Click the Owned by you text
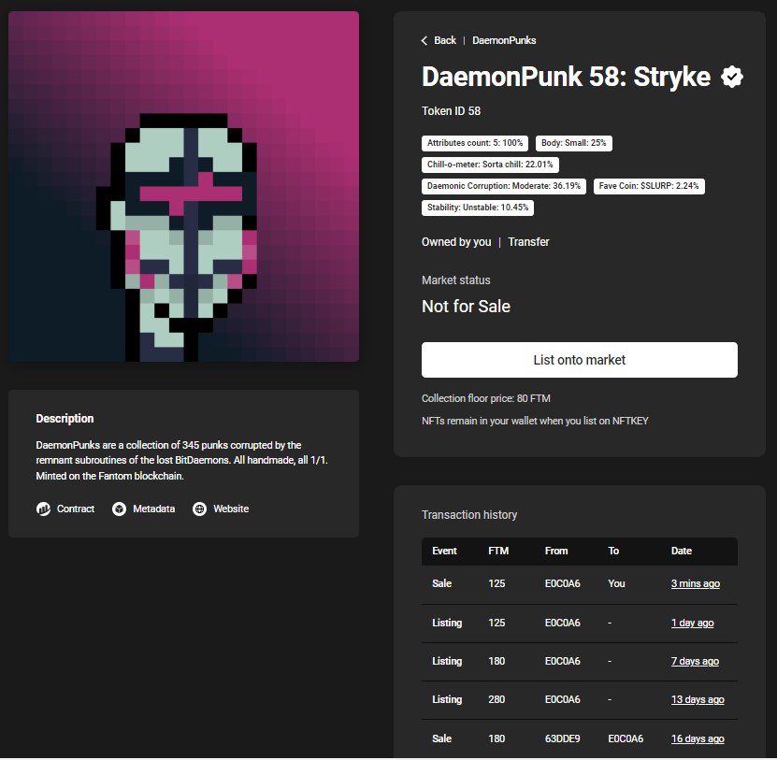This screenshot has width=777, height=760. pos(456,242)
